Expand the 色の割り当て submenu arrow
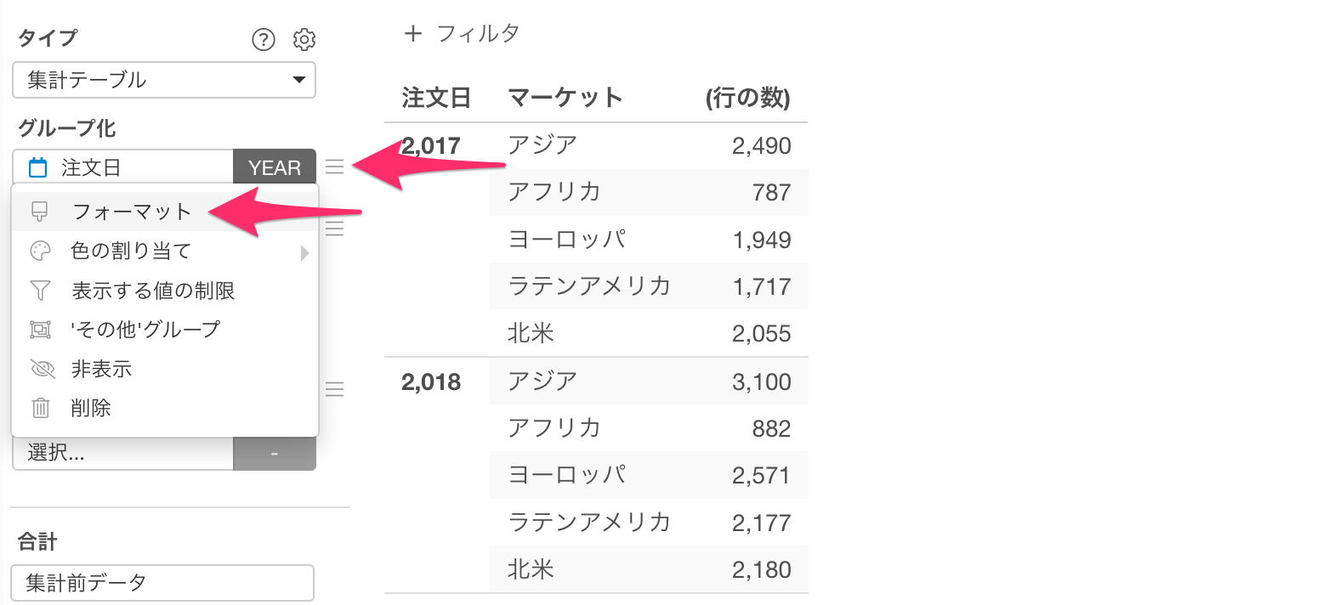Image resolution: width=1340 pixels, height=605 pixels. tap(304, 252)
